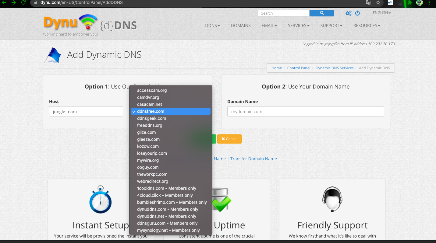Click the stopwatch Instant Setup icon
This screenshot has width=436, height=243.
pos(101,200)
